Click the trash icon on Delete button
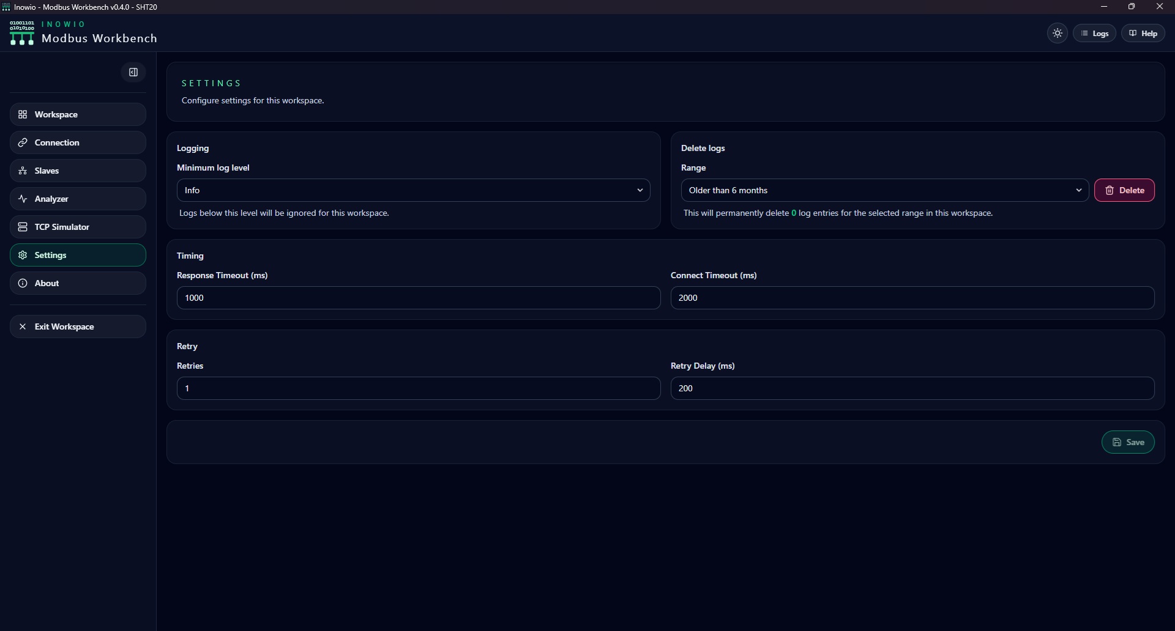The width and height of the screenshot is (1175, 631). 1110,190
